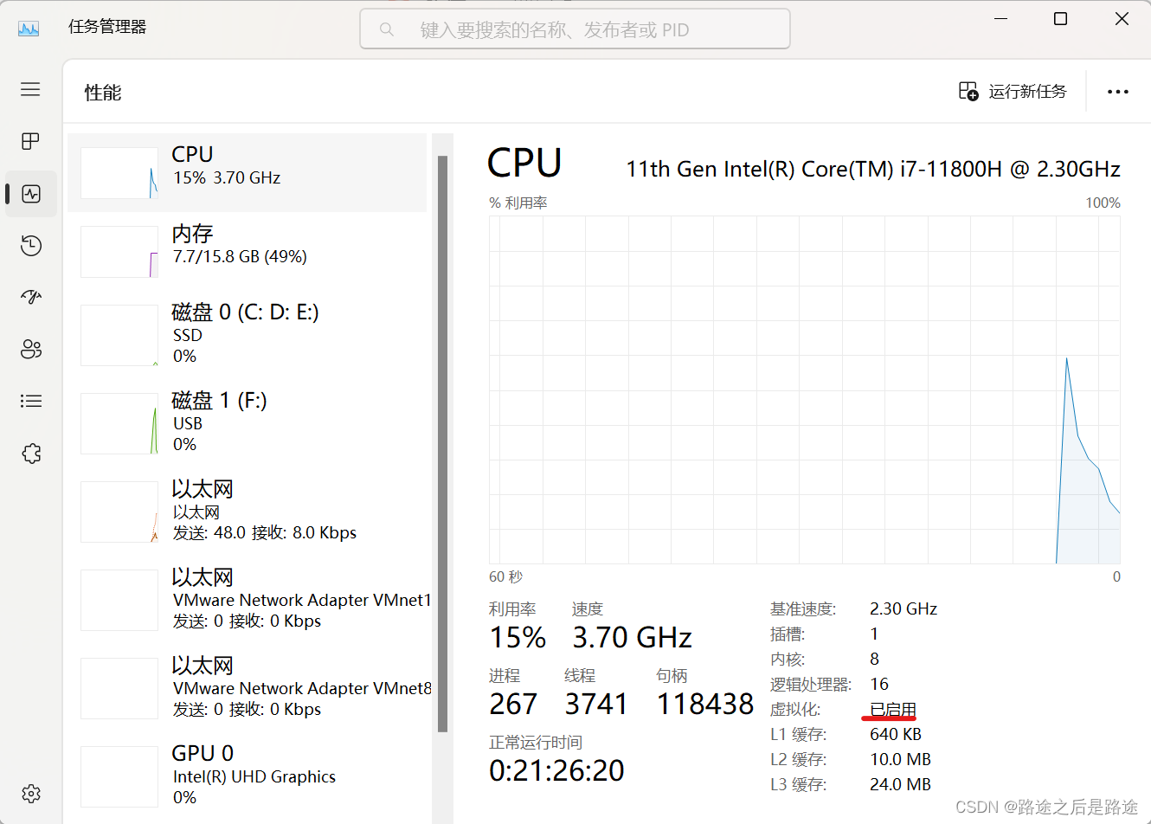Image resolution: width=1151 pixels, height=824 pixels.
Task: Click the % 利用率 graph label
Action: [518, 203]
